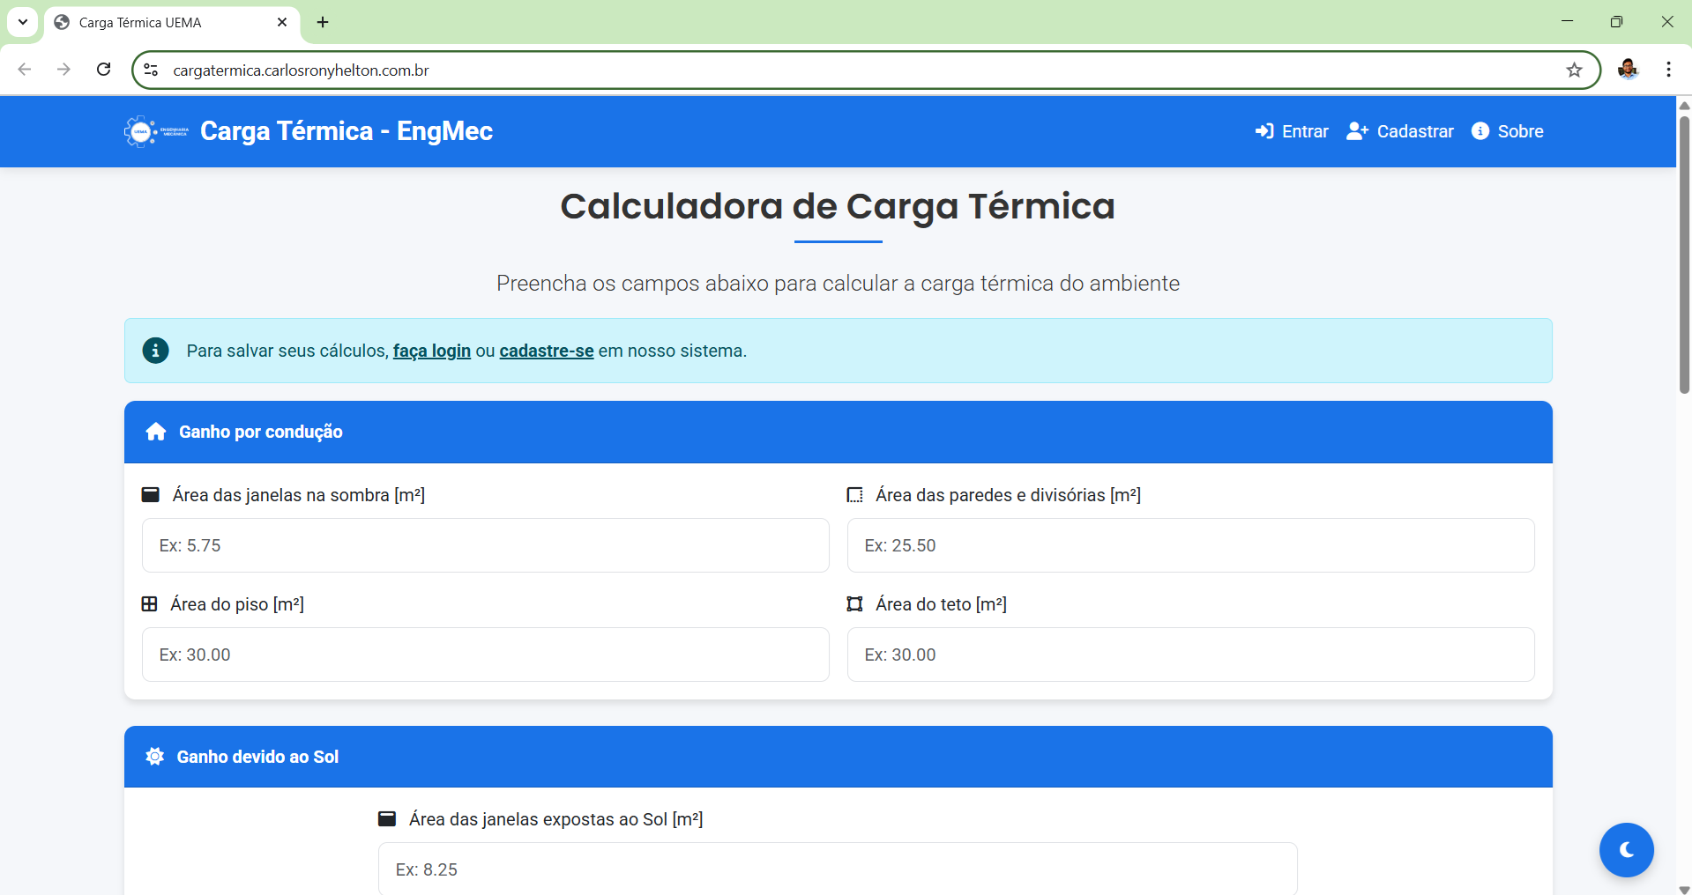Click the grid icon beside Área do piso label

coord(150,604)
